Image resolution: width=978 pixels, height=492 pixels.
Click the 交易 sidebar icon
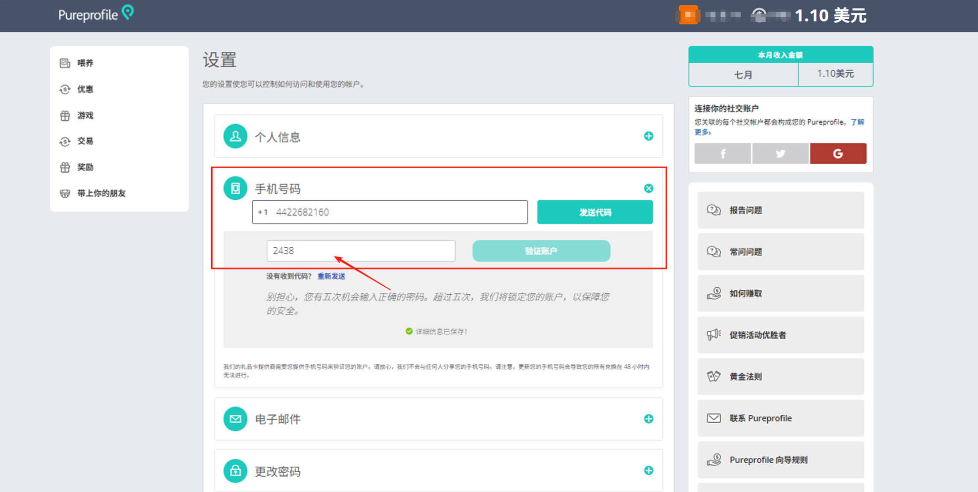coord(65,141)
